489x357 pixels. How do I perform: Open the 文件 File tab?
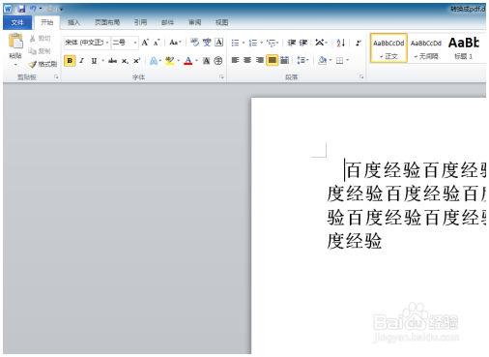17,22
